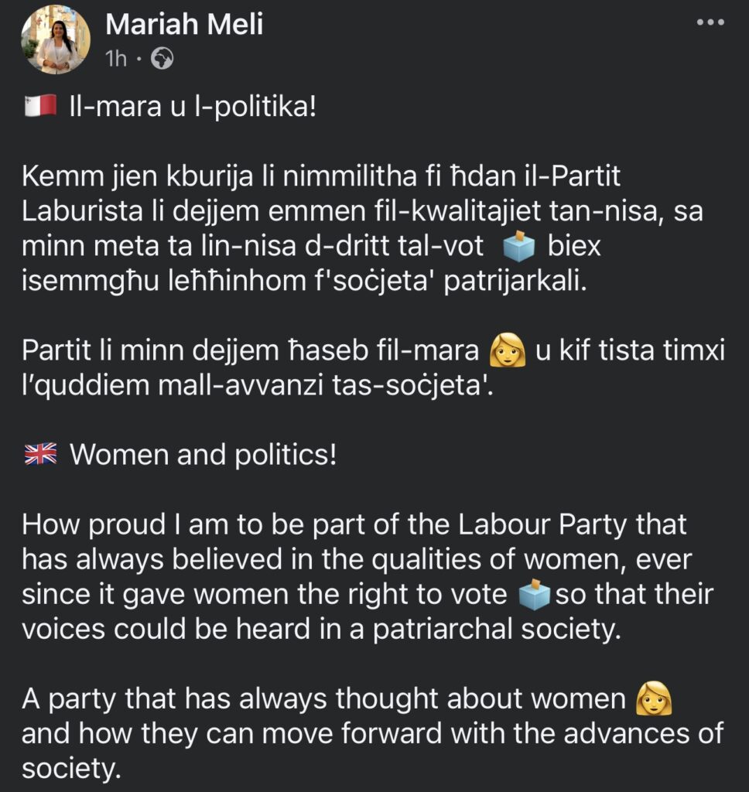The width and height of the screenshot is (749, 792).
Task: Click woman emoji after 'fil-mara'
Action: click(x=508, y=351)
